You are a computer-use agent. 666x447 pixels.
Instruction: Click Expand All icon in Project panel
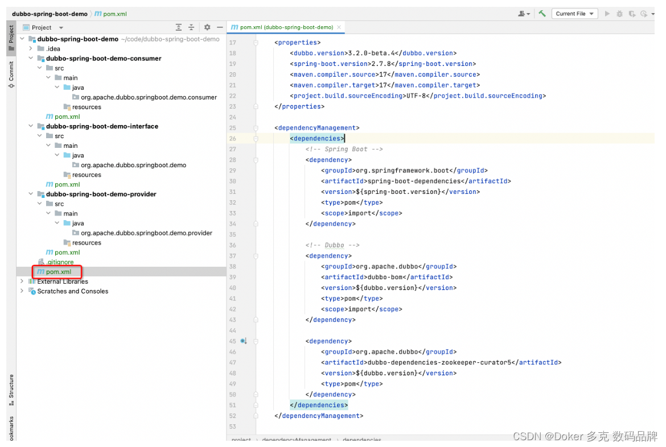179,27
